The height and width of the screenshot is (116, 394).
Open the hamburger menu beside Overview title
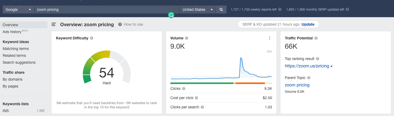[x=54, y=24]
